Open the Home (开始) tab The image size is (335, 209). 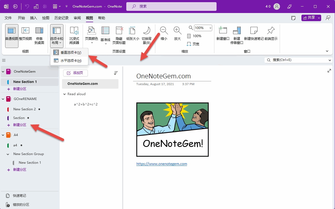pos(21,18)
